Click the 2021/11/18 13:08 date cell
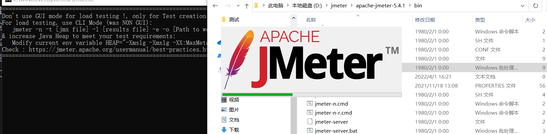Screen dimensions: 547x134 tap(436, 86)
